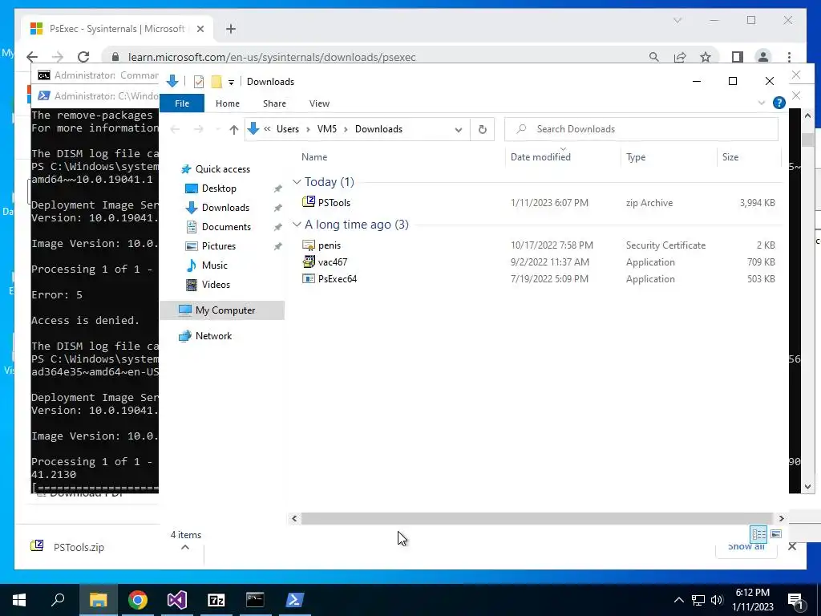821x616 pixels.
Task: Click scroll down arrow in PowerShell window
Action: click(x=807, y=486)
